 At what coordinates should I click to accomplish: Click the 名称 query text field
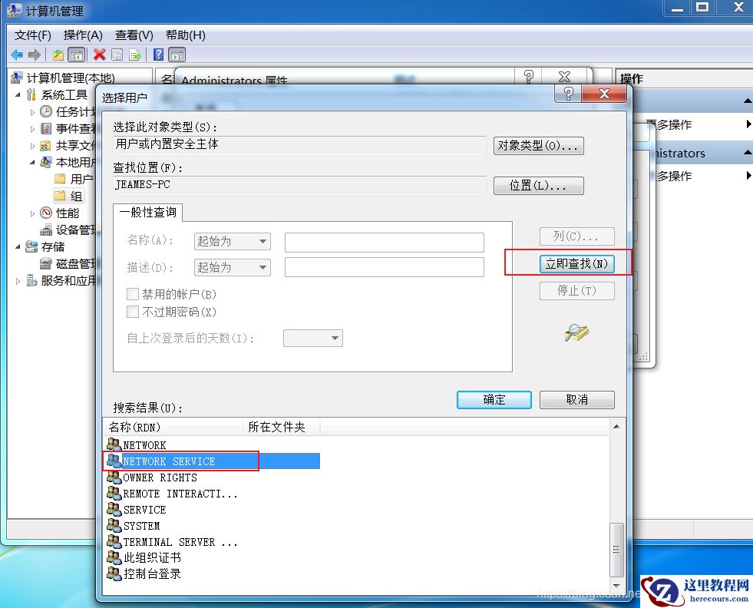tap(385, 242)
